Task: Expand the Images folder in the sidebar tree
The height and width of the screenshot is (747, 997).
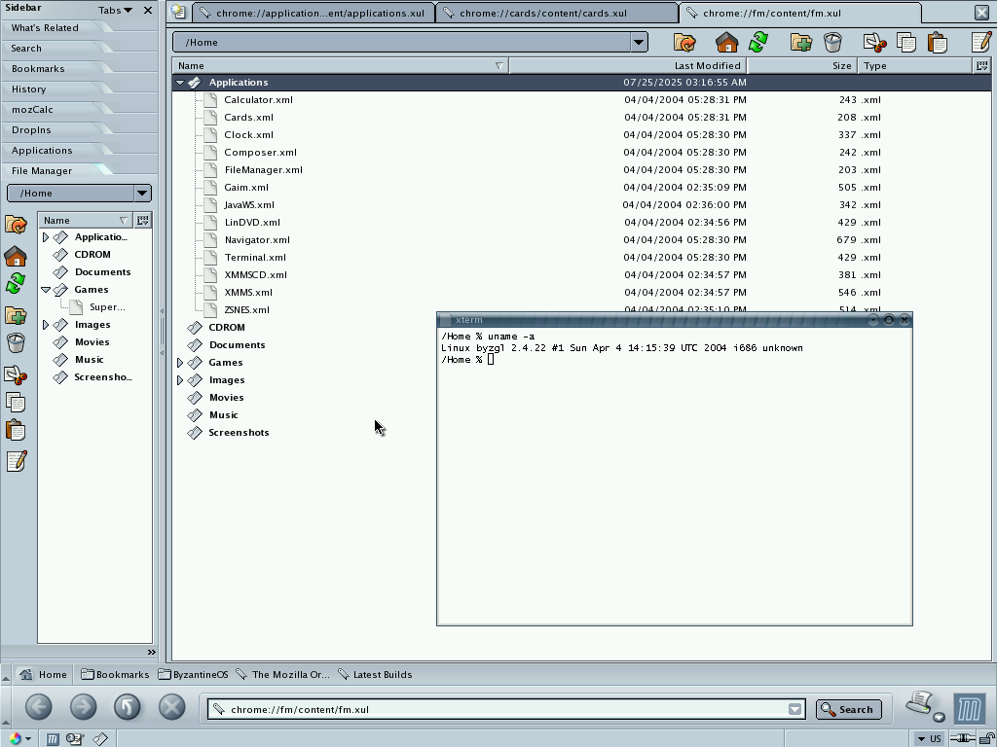Action: [45, 325]
